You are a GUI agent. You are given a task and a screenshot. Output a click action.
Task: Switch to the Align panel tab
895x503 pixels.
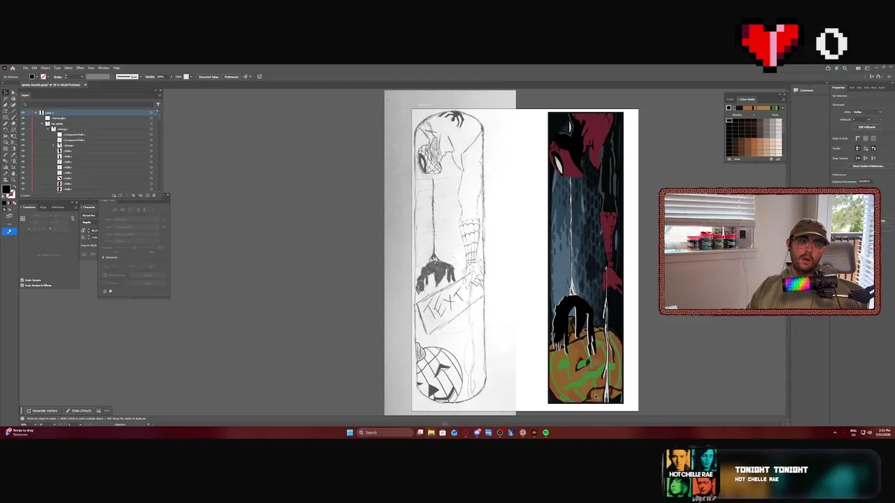click(43, 207)
